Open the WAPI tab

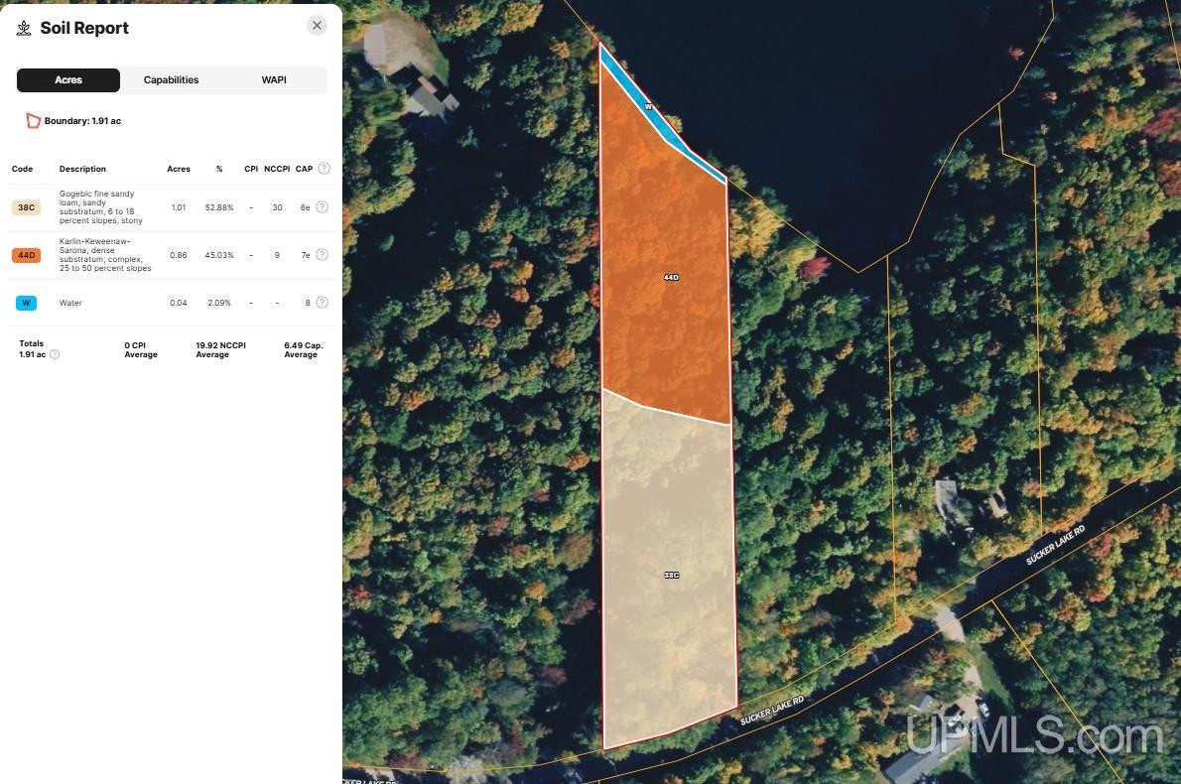point(274,79)
